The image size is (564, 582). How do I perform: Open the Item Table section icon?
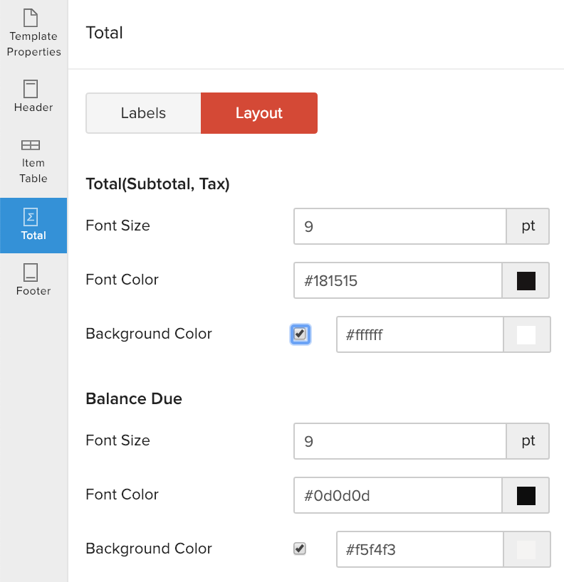click(31, 145)
